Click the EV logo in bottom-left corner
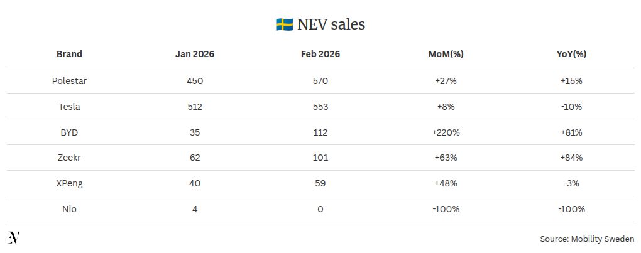 14,237
